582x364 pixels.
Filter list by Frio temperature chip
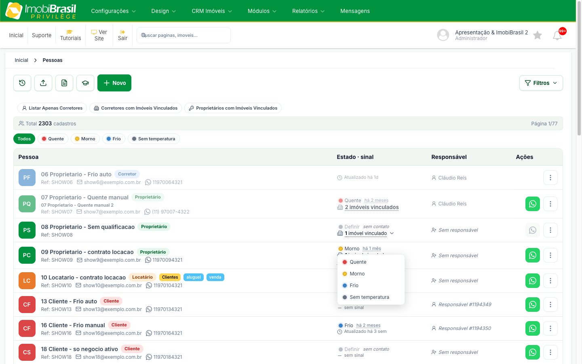click(114, 139)
